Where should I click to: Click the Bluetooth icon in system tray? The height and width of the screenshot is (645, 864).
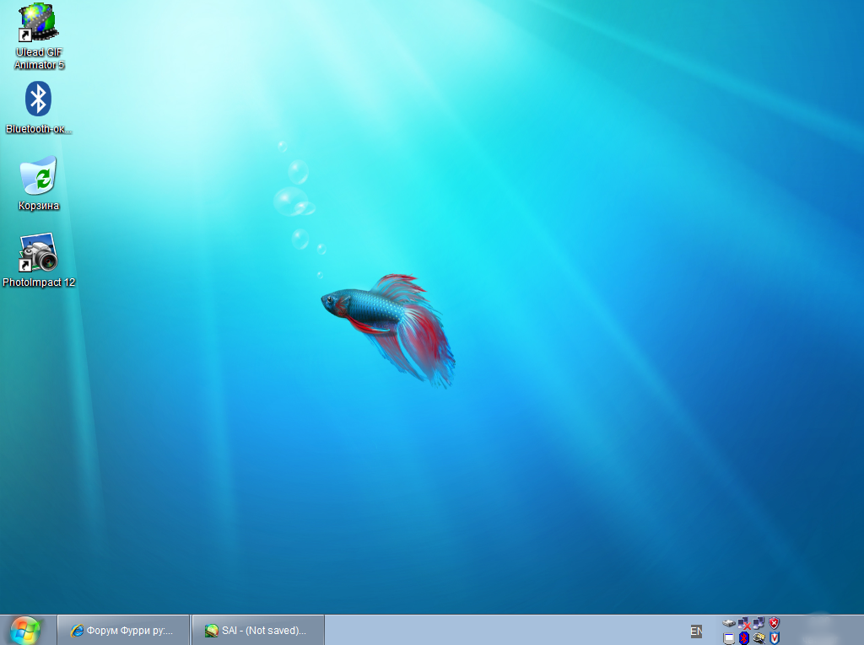pyautogui.click(x=744, y=638)
